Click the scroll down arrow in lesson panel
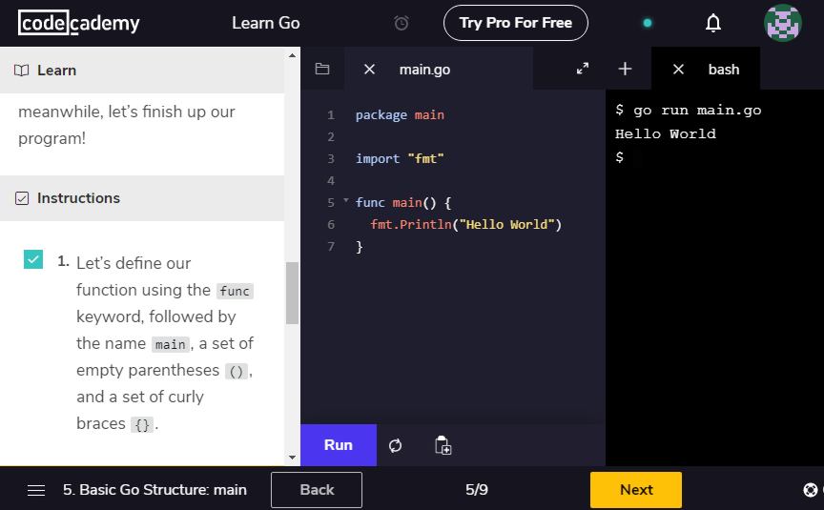The height and width of the screenshot is (510, 824). pyautogui.click(x=292, y=458)
